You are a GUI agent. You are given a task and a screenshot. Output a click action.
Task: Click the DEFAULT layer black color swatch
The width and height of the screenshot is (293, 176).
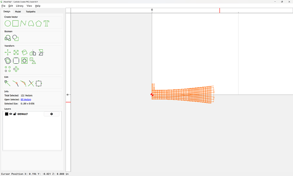6,114
